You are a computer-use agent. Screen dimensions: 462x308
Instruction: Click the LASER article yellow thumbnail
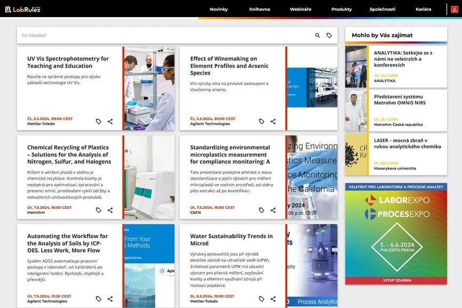click(x=356, y=154)
